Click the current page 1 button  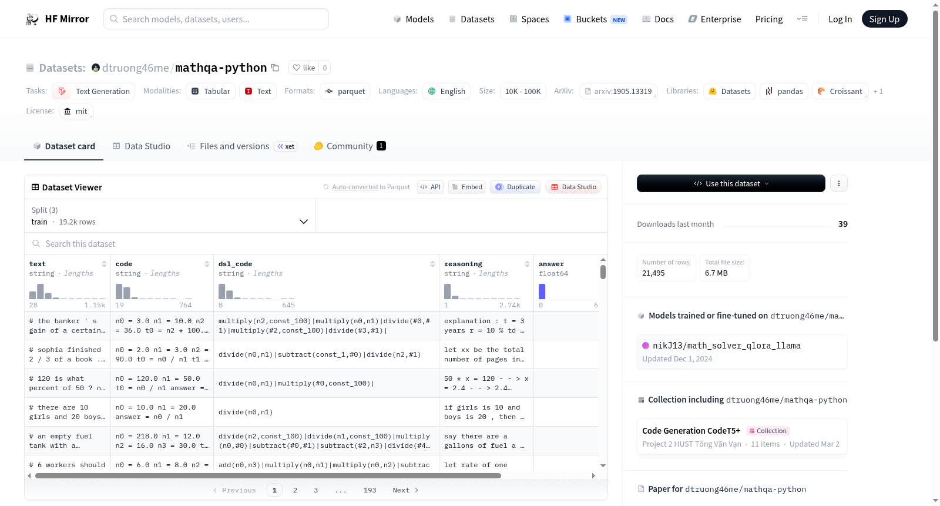pyautogui.click(x=274, y=490)
